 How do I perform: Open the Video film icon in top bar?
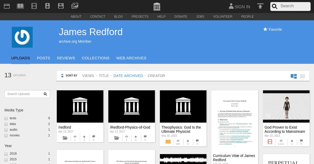pos(34,6)
